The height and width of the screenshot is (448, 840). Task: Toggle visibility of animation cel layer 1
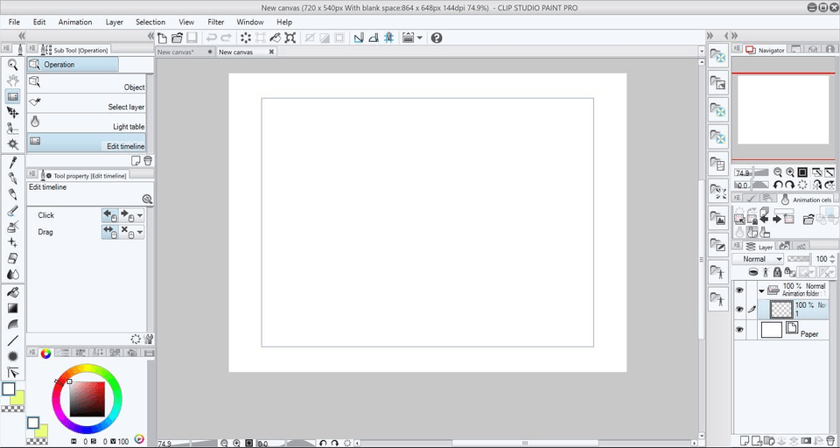click(x=739, y=309)
